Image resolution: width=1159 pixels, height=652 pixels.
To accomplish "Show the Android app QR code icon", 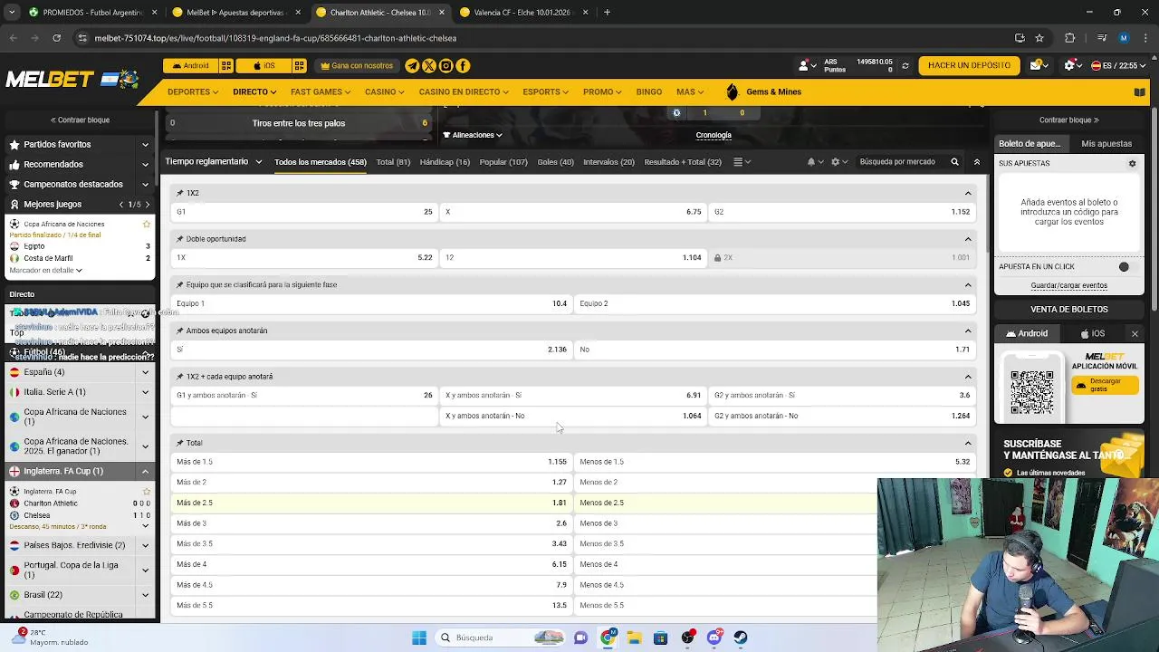I will [x=226, y=65].
